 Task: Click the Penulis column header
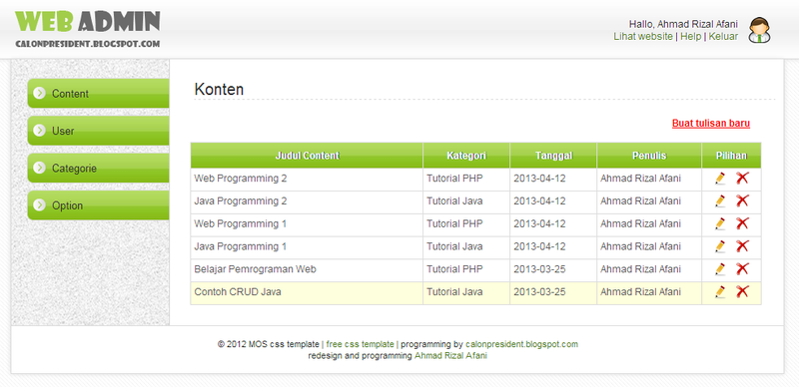[649, 156]
